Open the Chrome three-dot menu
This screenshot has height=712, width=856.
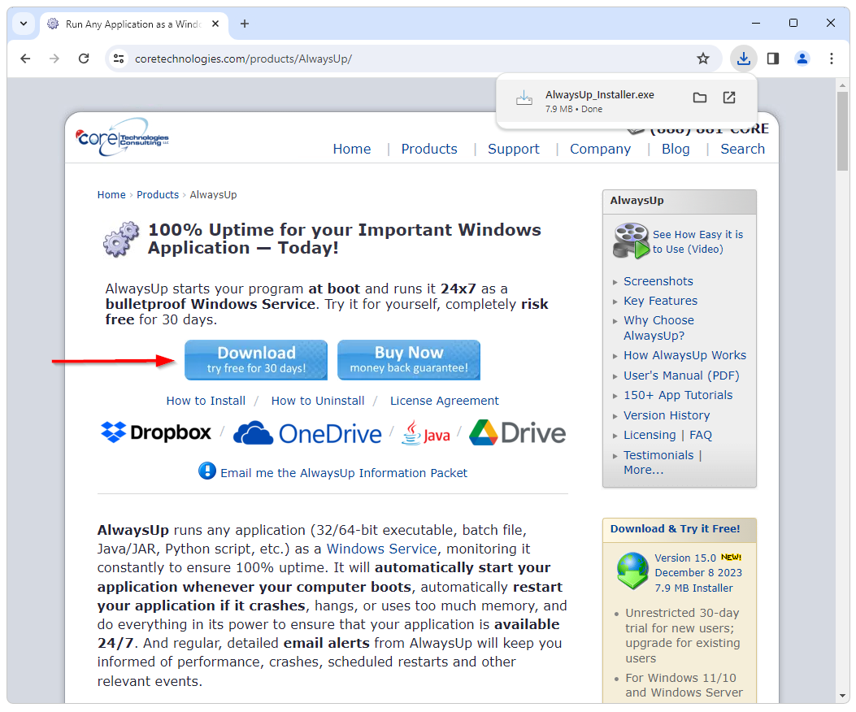point(832,59)
